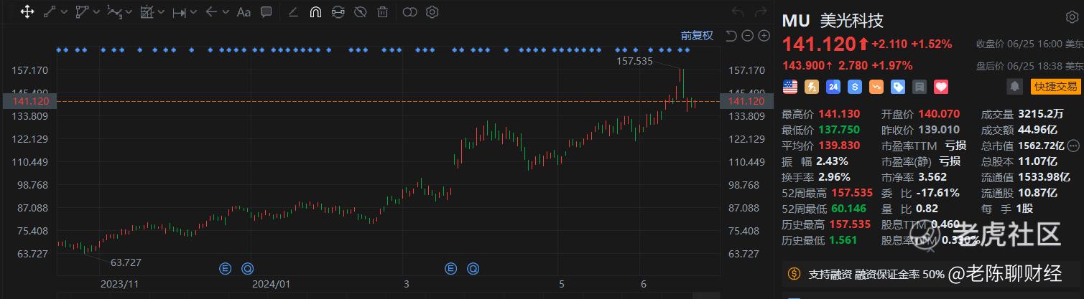Viewport: 1084px width, 299px height.
Task: Click the US flag market icon
Action: click(x=789, y=87)
